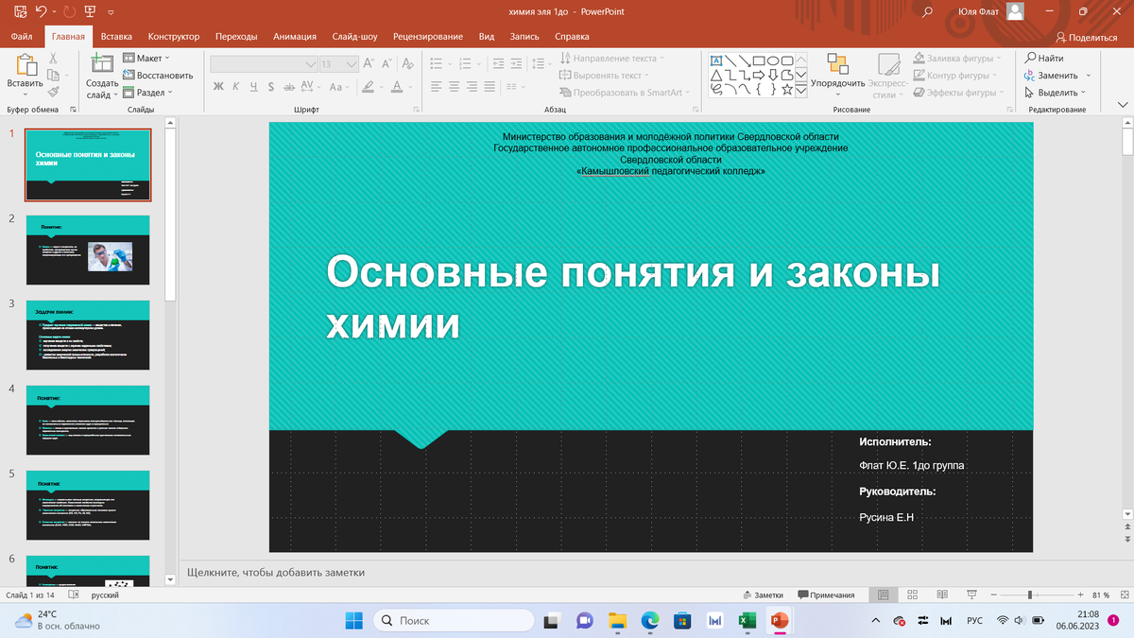Toggle Underline formatting
Viewport: 1134px width, 638px height.
point(253,86)
